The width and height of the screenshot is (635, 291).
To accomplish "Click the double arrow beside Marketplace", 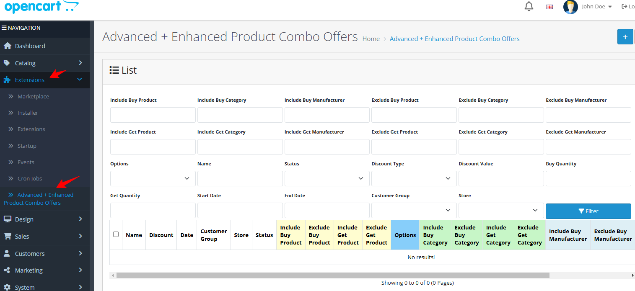I will point(11,96).
